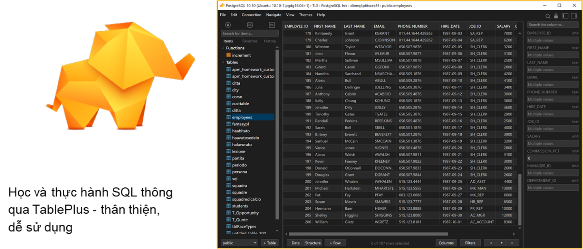Switch to the Structure view
583x249 pixels.
point(313,243)
